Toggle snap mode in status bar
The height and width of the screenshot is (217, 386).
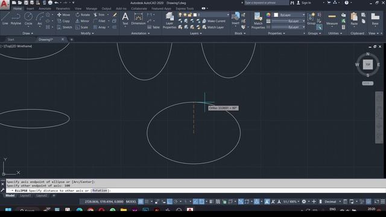(x=147, y=201)
